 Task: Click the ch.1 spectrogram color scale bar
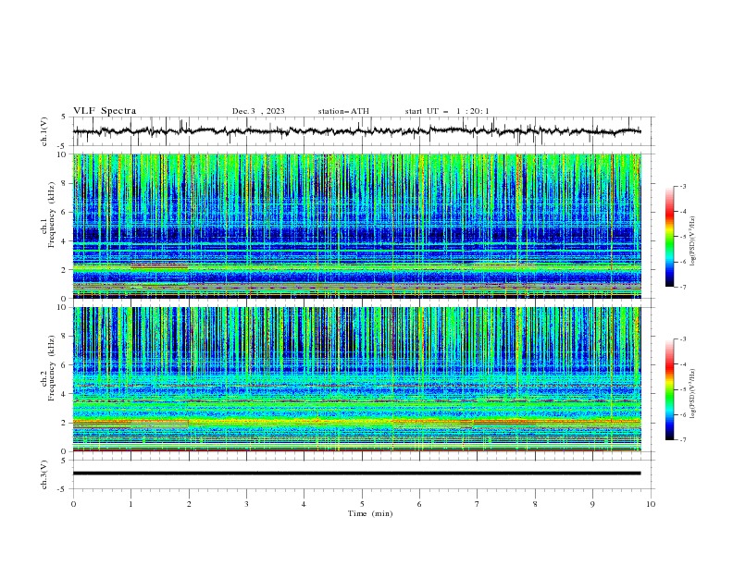[670, 237]
